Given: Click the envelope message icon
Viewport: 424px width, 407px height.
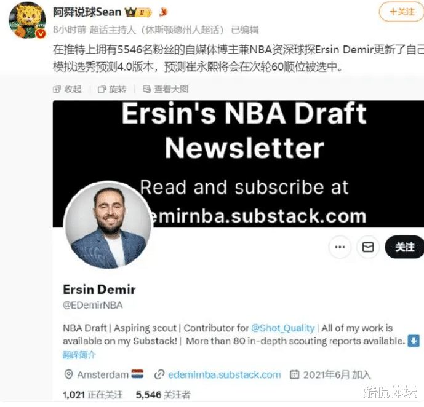Looking at the screenshot, I should (368, 247).
